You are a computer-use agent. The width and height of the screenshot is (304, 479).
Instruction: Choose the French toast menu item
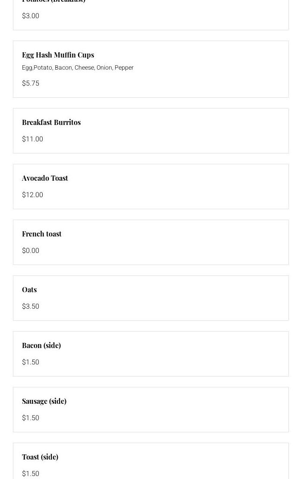(42, 234)
